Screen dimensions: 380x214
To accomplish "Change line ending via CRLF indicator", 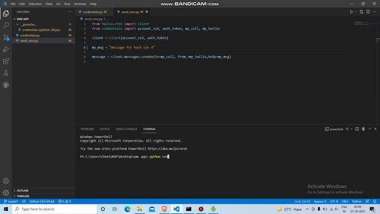I will click(345, 202).
